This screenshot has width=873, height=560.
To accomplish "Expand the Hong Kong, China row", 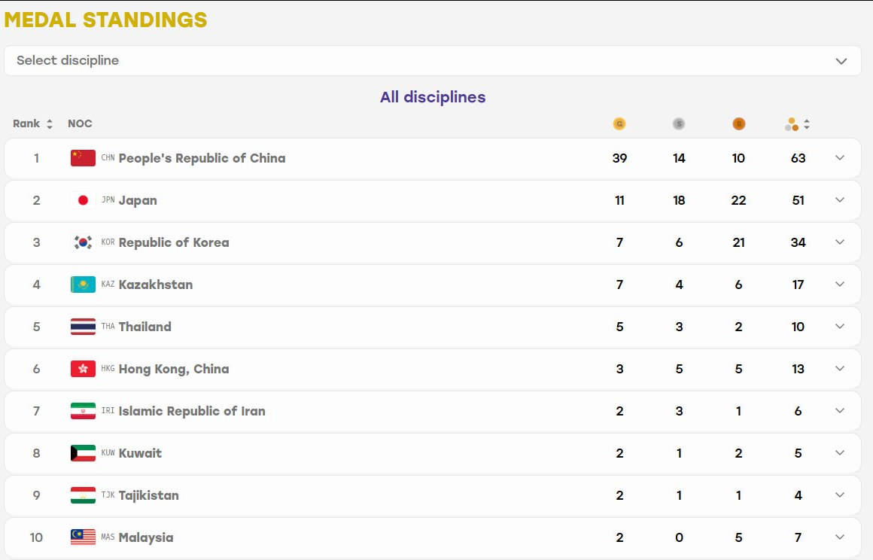I will tap(840, 369).
